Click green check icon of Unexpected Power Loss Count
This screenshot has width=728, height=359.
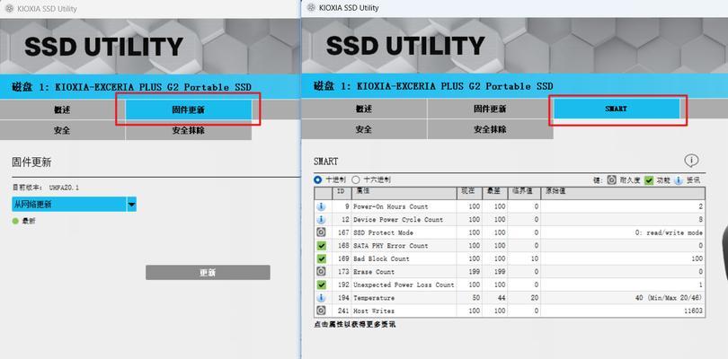321,285
